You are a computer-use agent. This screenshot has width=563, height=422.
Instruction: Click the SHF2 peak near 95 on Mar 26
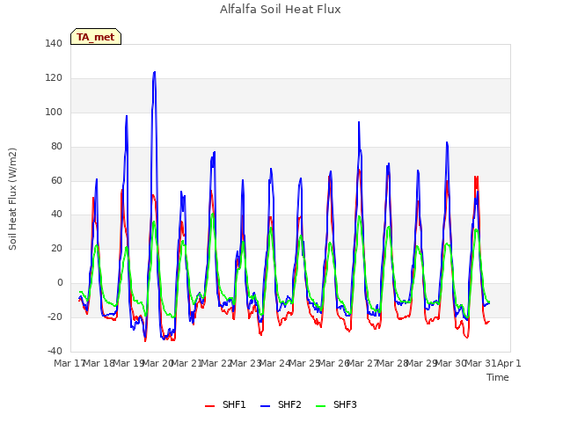point(359,122)
